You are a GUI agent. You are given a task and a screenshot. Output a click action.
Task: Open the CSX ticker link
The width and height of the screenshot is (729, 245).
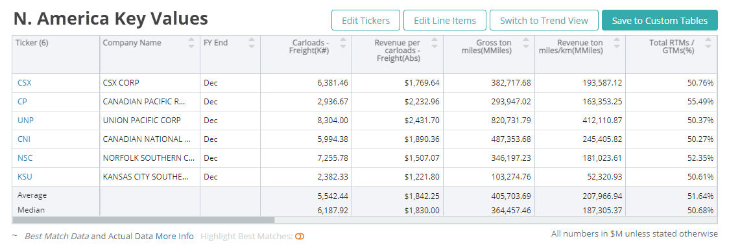pos(24,83)
